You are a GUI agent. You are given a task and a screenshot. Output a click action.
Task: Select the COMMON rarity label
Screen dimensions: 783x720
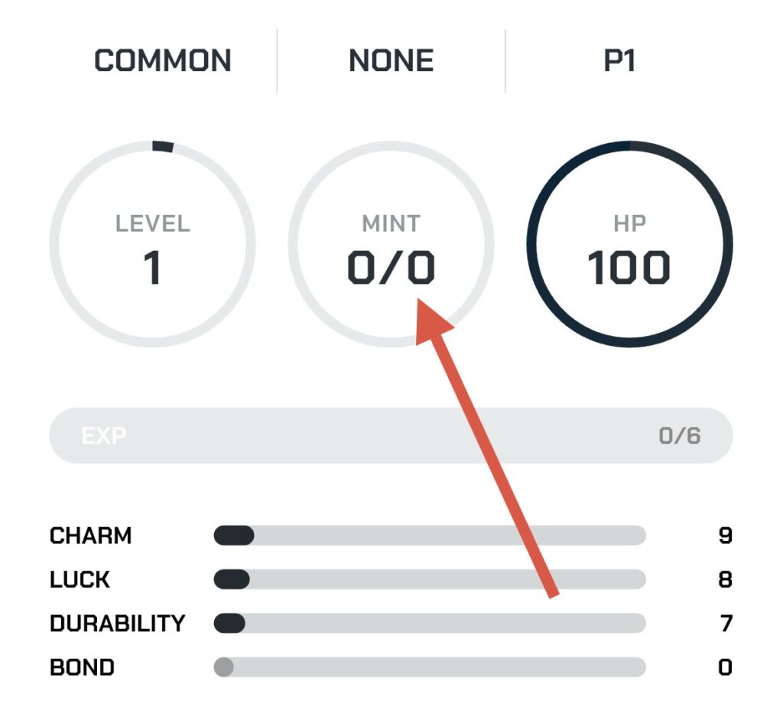pyautogui.click(x=163, y=60)
